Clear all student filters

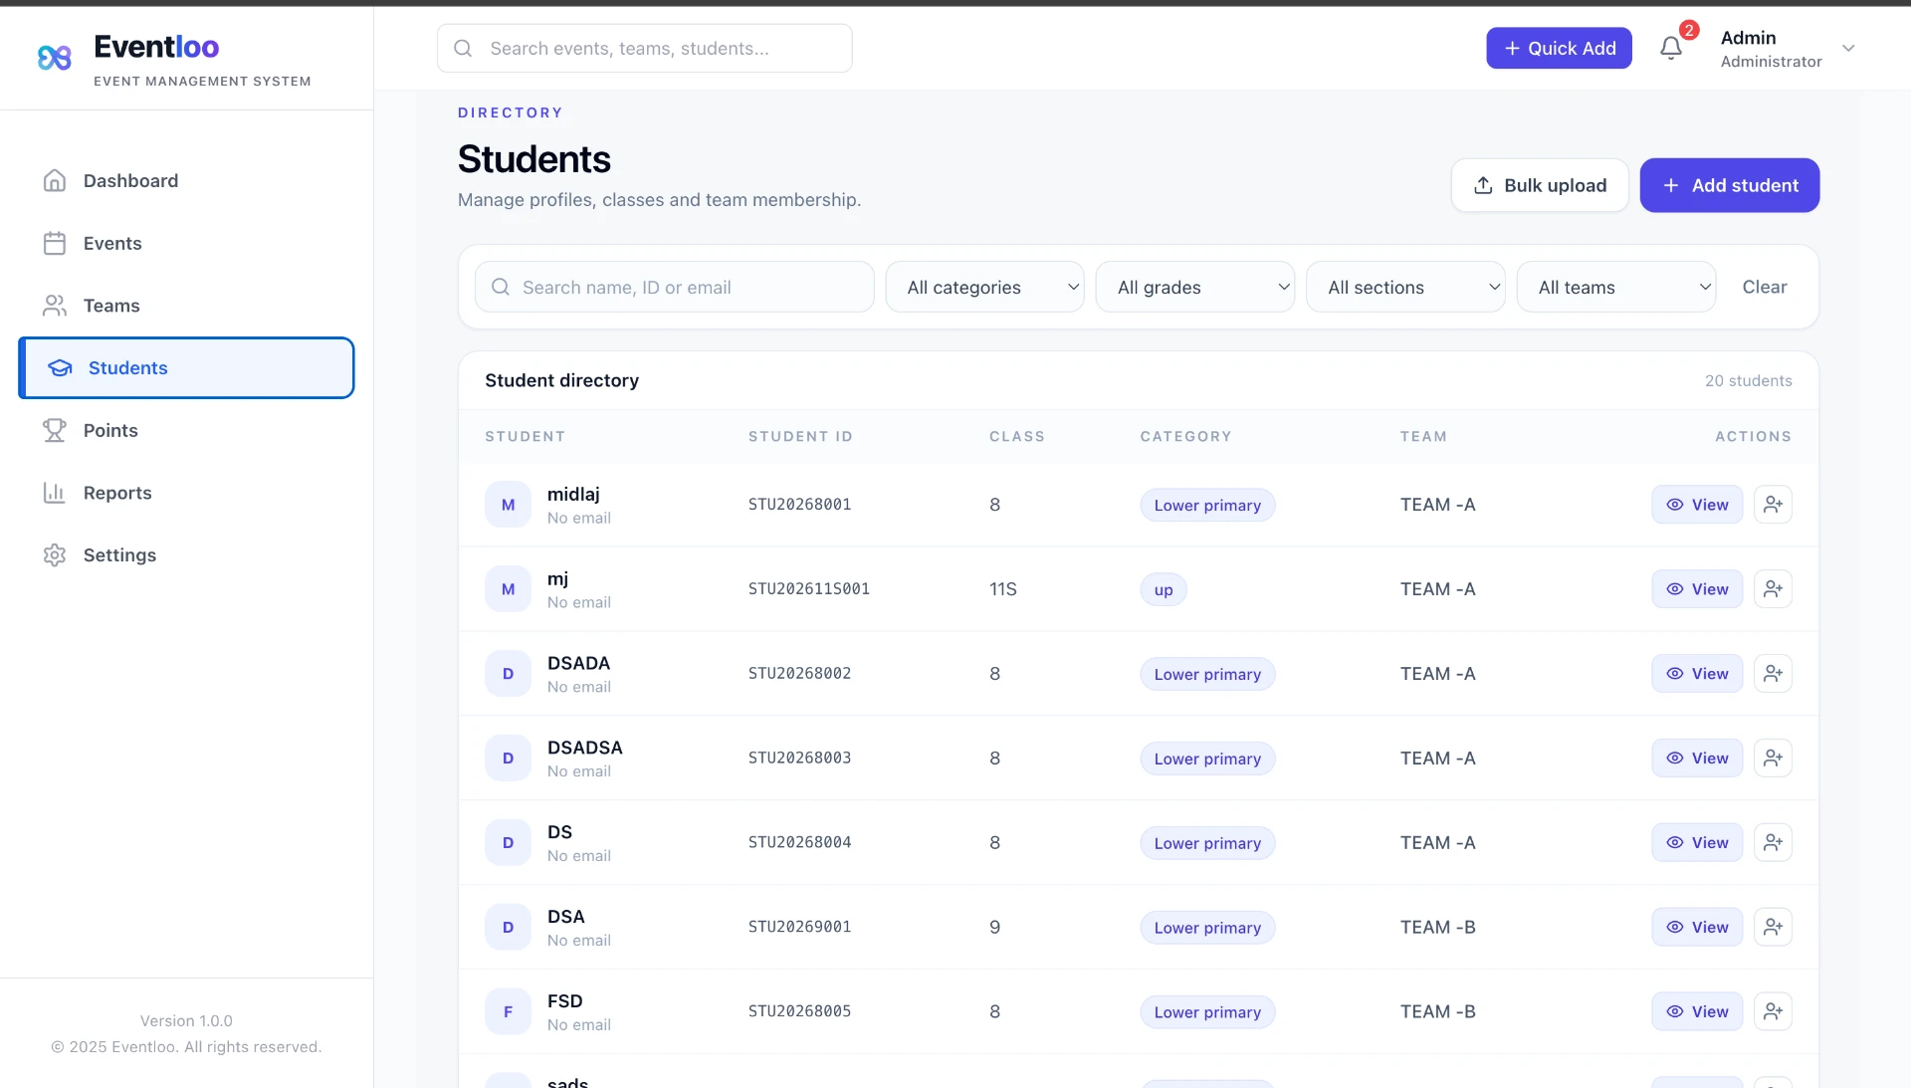point(1764,287)
